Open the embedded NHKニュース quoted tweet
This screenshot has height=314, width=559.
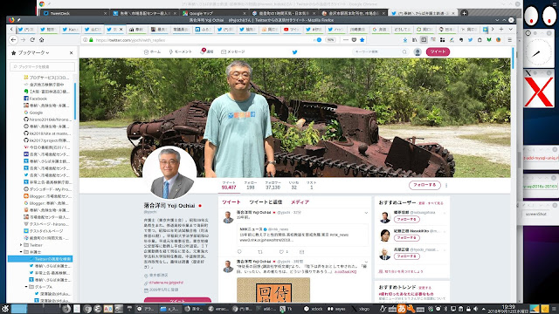(x=303, y=235)
